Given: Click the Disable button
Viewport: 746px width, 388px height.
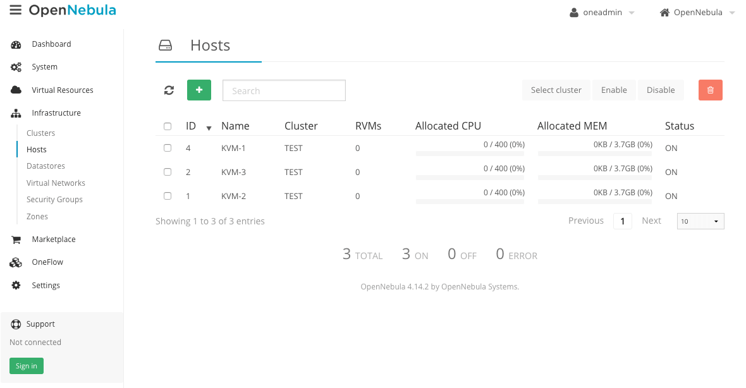Looking at the screenshot, I should coord(661,90).
